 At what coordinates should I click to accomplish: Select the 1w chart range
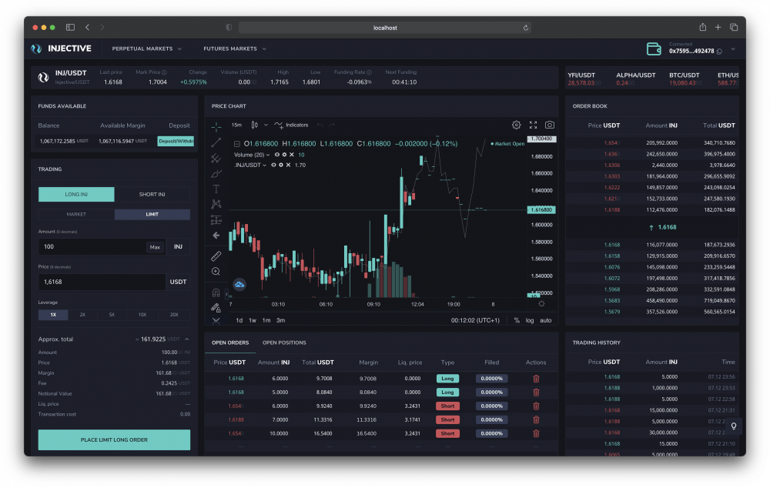(x=253, y=321)
